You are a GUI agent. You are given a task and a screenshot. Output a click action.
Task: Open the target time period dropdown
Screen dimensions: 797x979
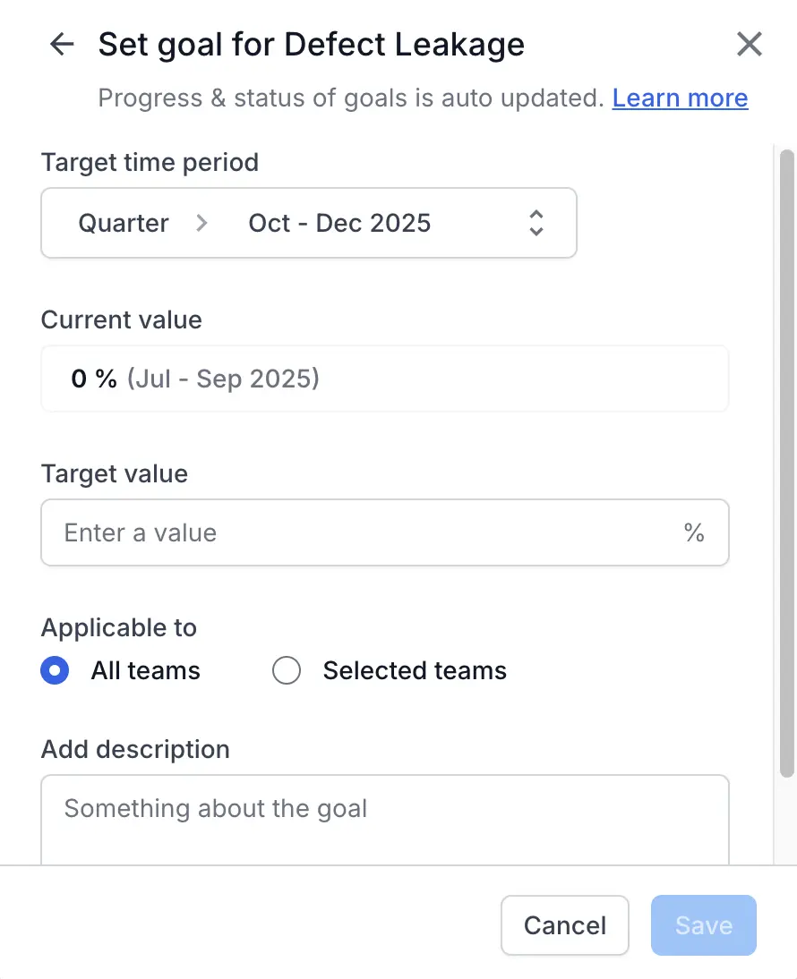click(x=309, y=223)
